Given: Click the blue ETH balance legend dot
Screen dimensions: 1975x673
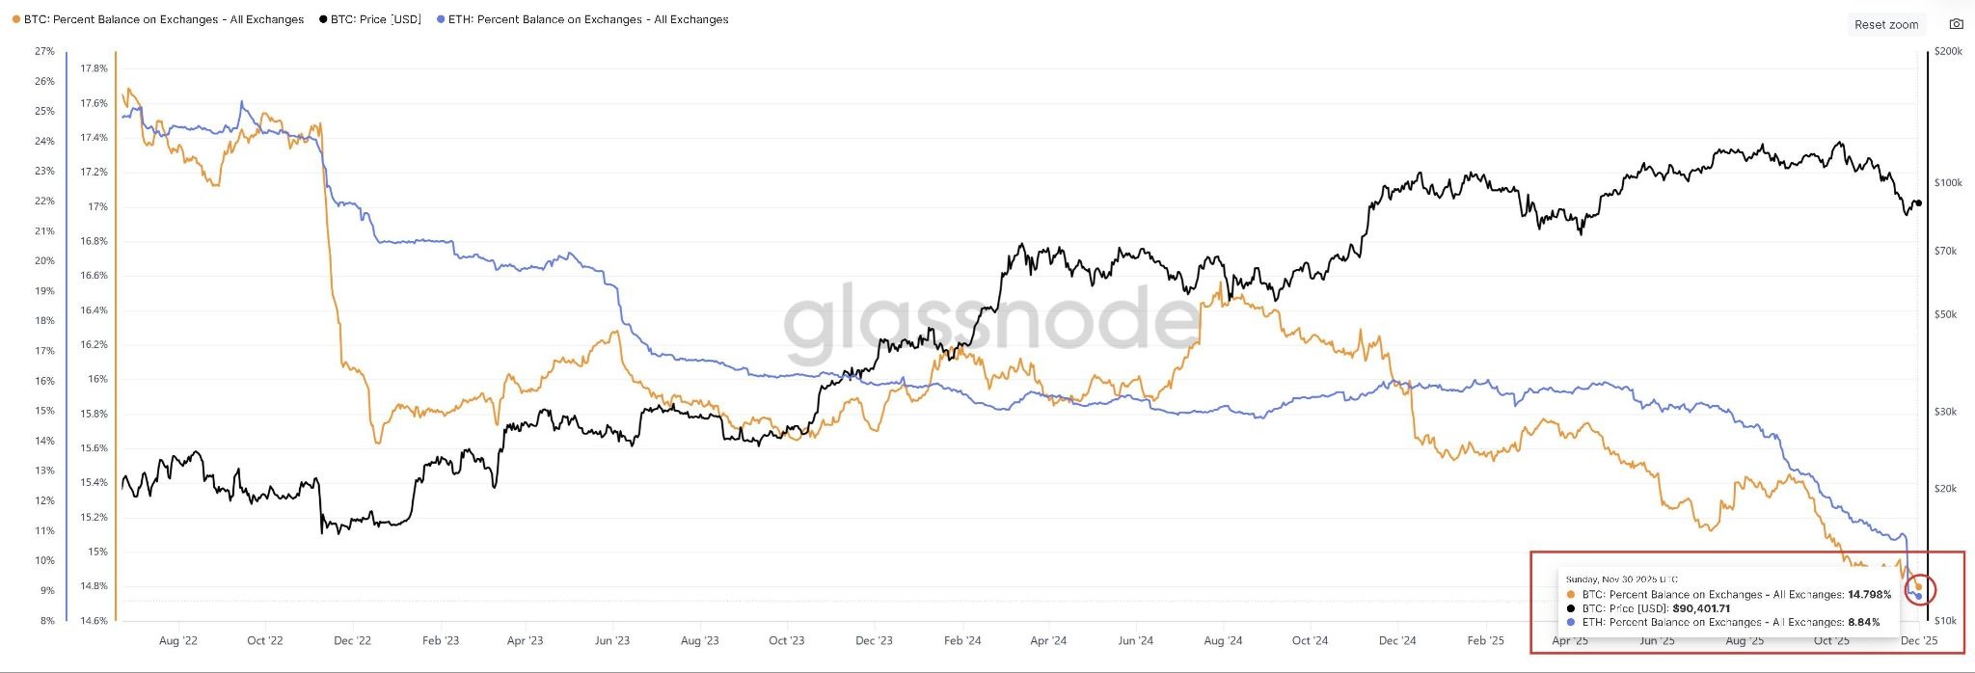Looking at the screenshot, I should tap(441, 19).
